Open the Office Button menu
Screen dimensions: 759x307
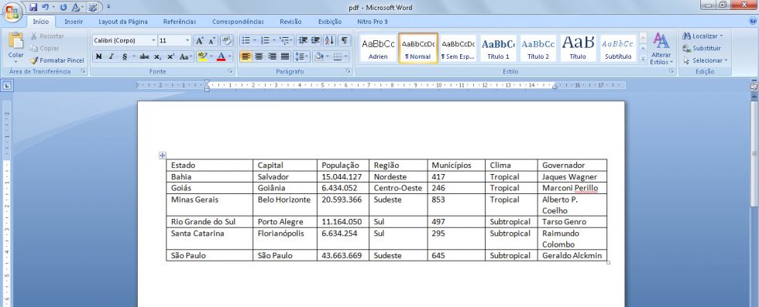tap(12, 12)
